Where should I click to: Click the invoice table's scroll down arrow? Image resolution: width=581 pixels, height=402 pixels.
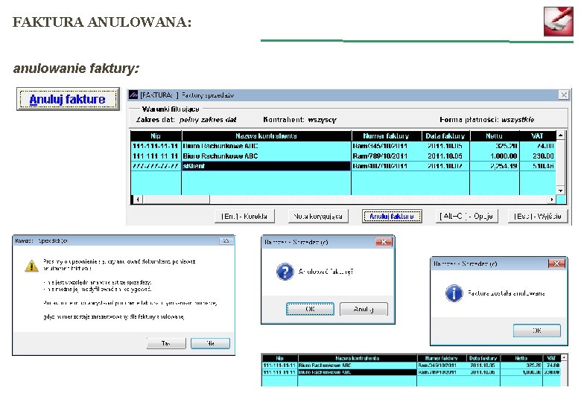click(561, 191)
